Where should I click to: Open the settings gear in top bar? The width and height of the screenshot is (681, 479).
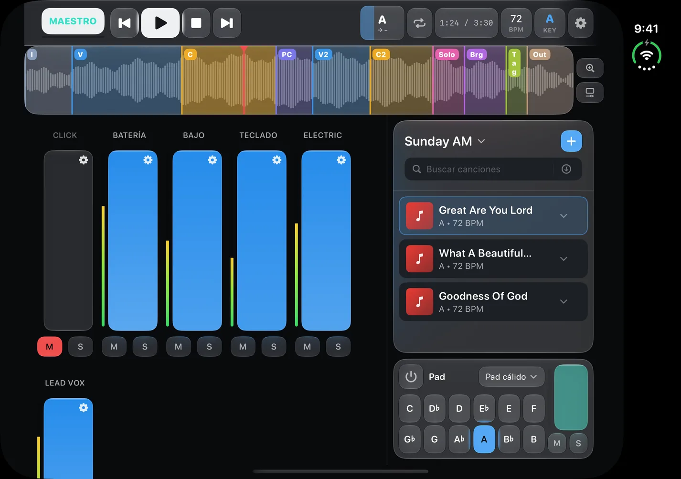[580, 23]
